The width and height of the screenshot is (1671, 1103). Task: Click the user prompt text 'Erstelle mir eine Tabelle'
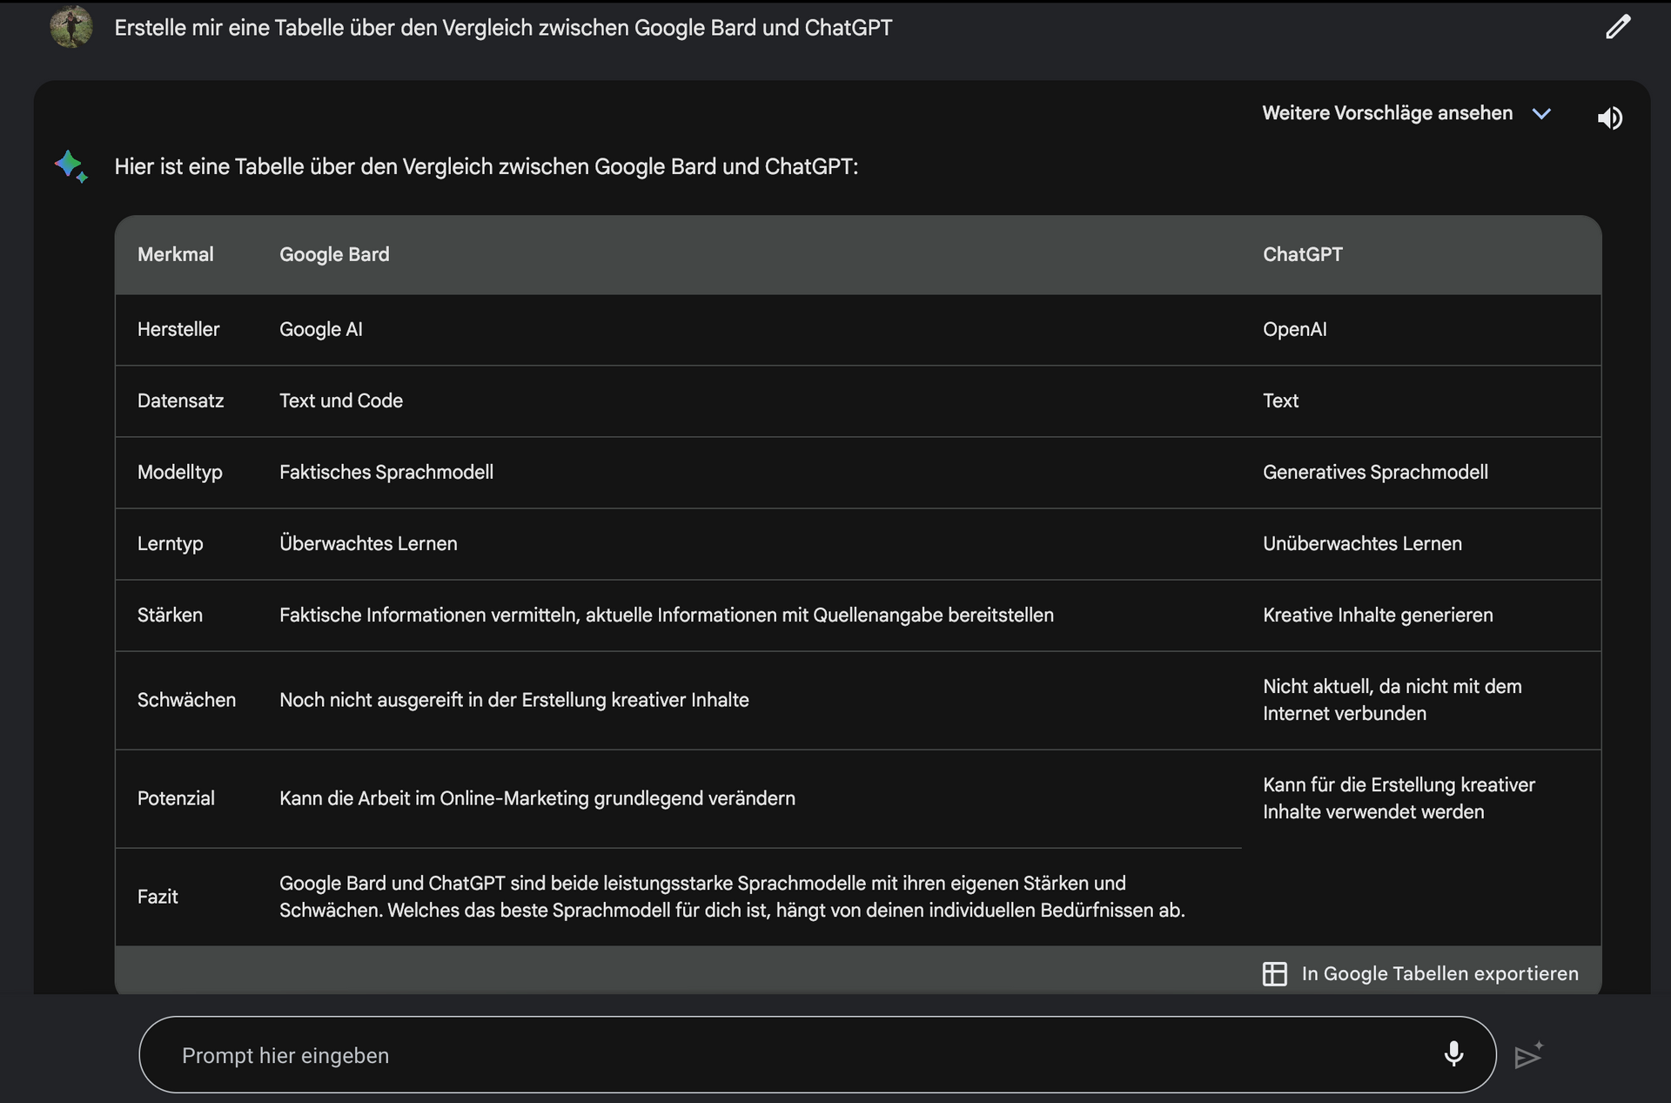pos(503,28)
